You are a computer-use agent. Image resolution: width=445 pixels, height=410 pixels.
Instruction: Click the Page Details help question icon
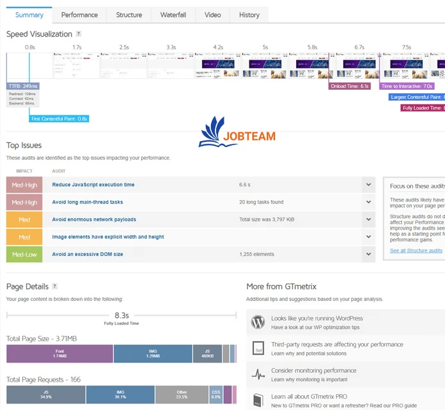pos(55,286)
